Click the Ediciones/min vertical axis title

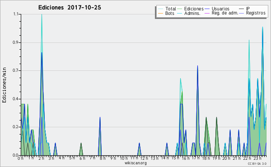[4, 85]
